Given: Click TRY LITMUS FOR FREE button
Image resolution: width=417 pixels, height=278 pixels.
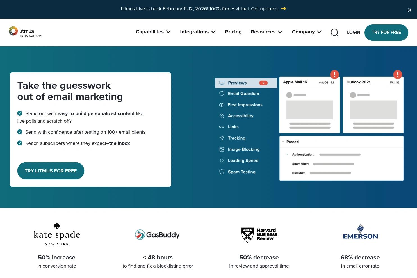Looking at the screenshot, I should [x=51, y=171].
